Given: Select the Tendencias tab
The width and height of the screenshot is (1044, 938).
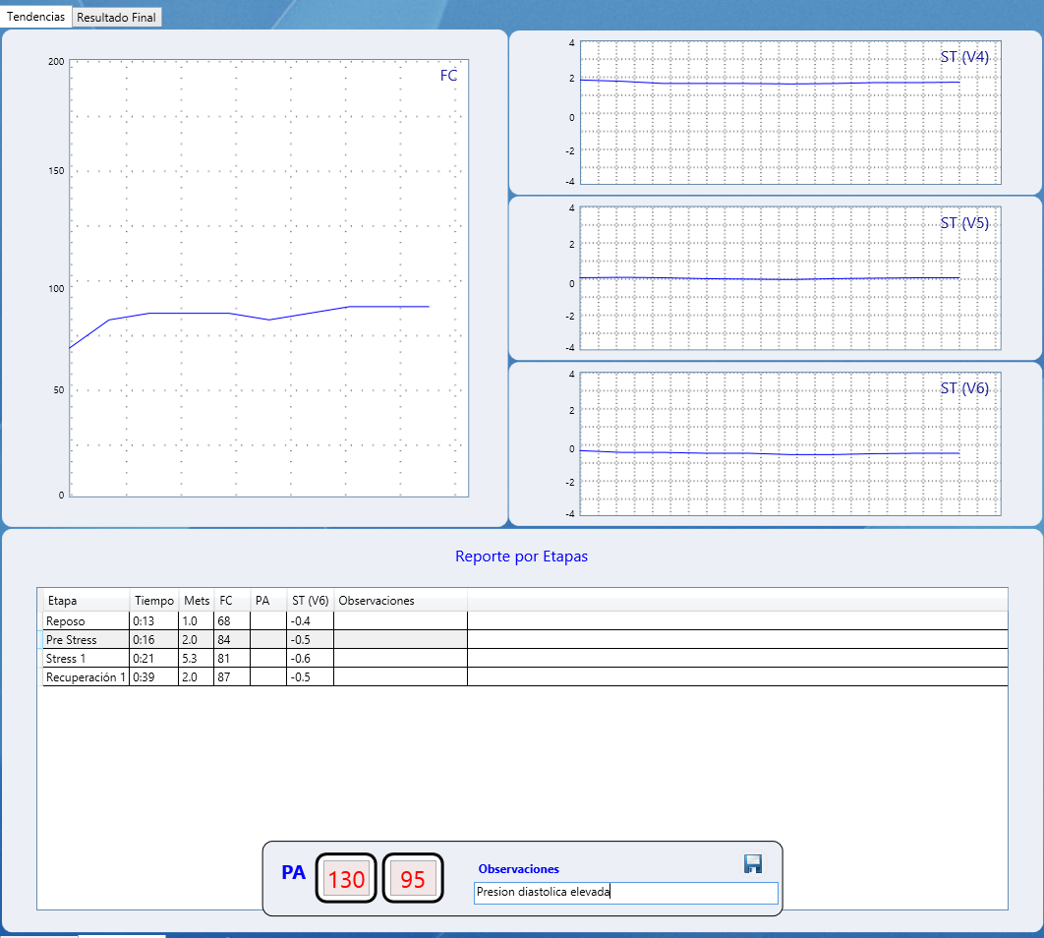Looking at the screenshot, I should [x=36, y=18].
